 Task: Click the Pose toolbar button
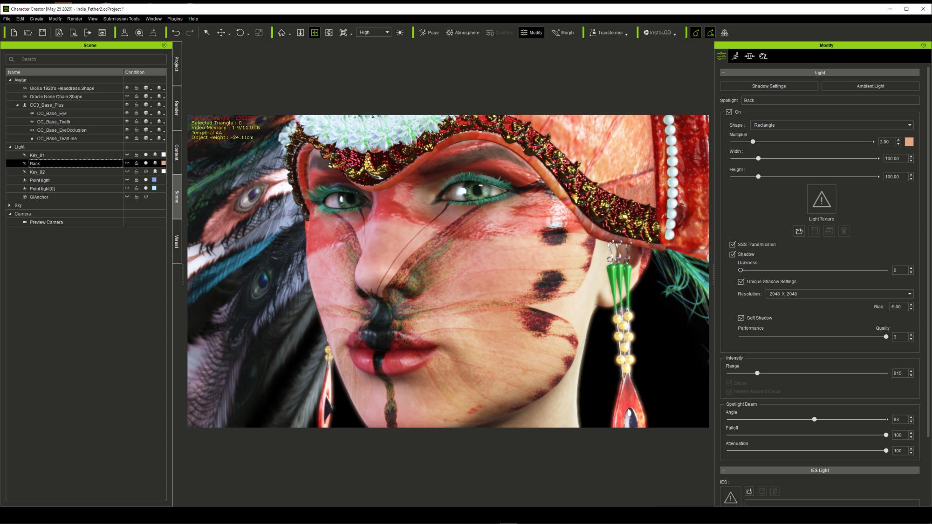(429, 33)
